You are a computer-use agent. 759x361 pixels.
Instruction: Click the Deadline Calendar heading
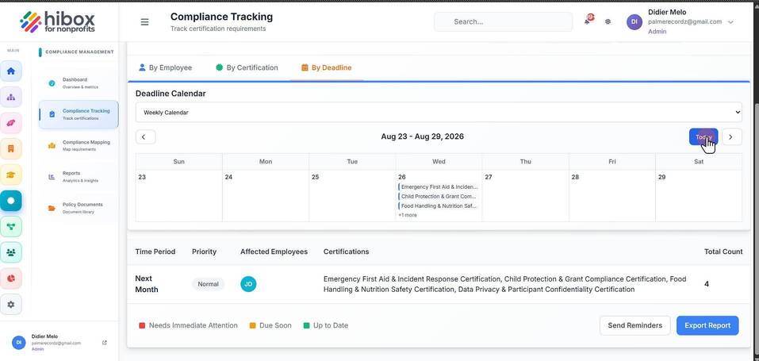(x=171, y=94)
